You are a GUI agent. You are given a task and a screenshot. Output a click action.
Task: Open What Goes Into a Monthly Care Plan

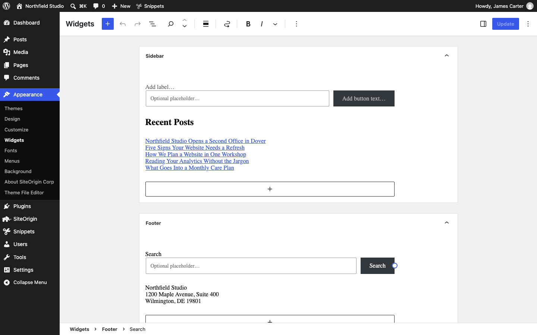coord(190,168)
